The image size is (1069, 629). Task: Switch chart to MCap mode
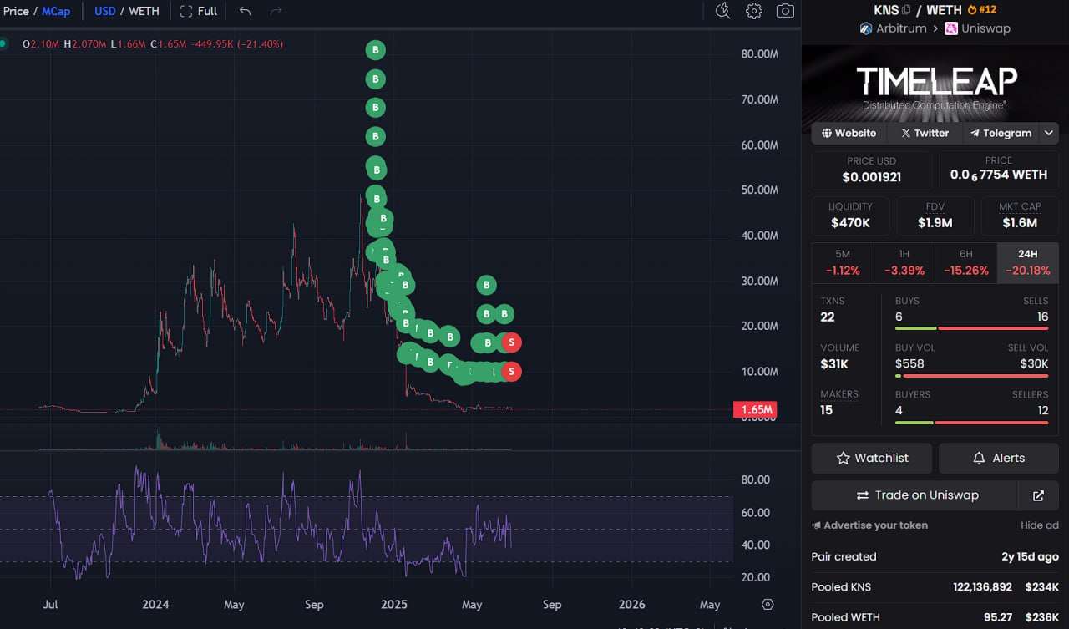[x=56, y=11]
